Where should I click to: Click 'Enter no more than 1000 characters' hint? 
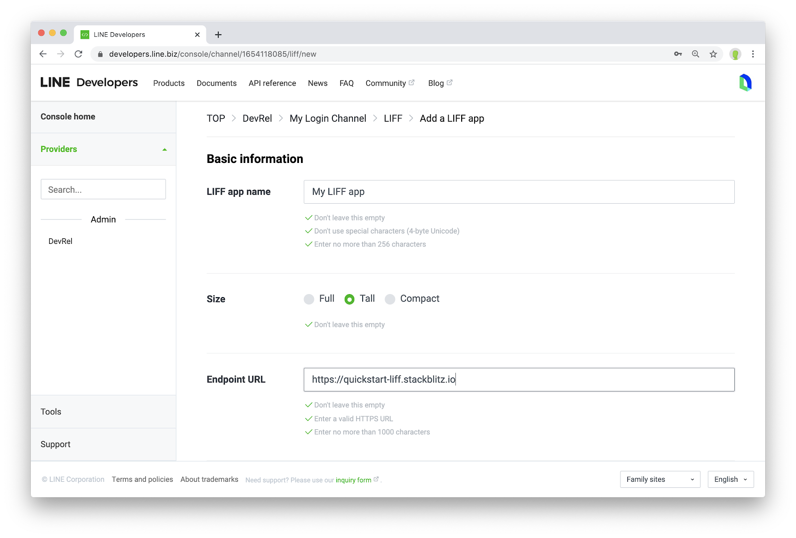372,432
